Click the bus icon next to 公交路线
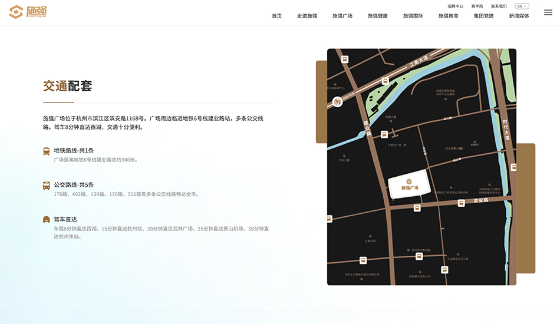Image resolution: width=560 pixels, height=324 pixels. [47, 185]
